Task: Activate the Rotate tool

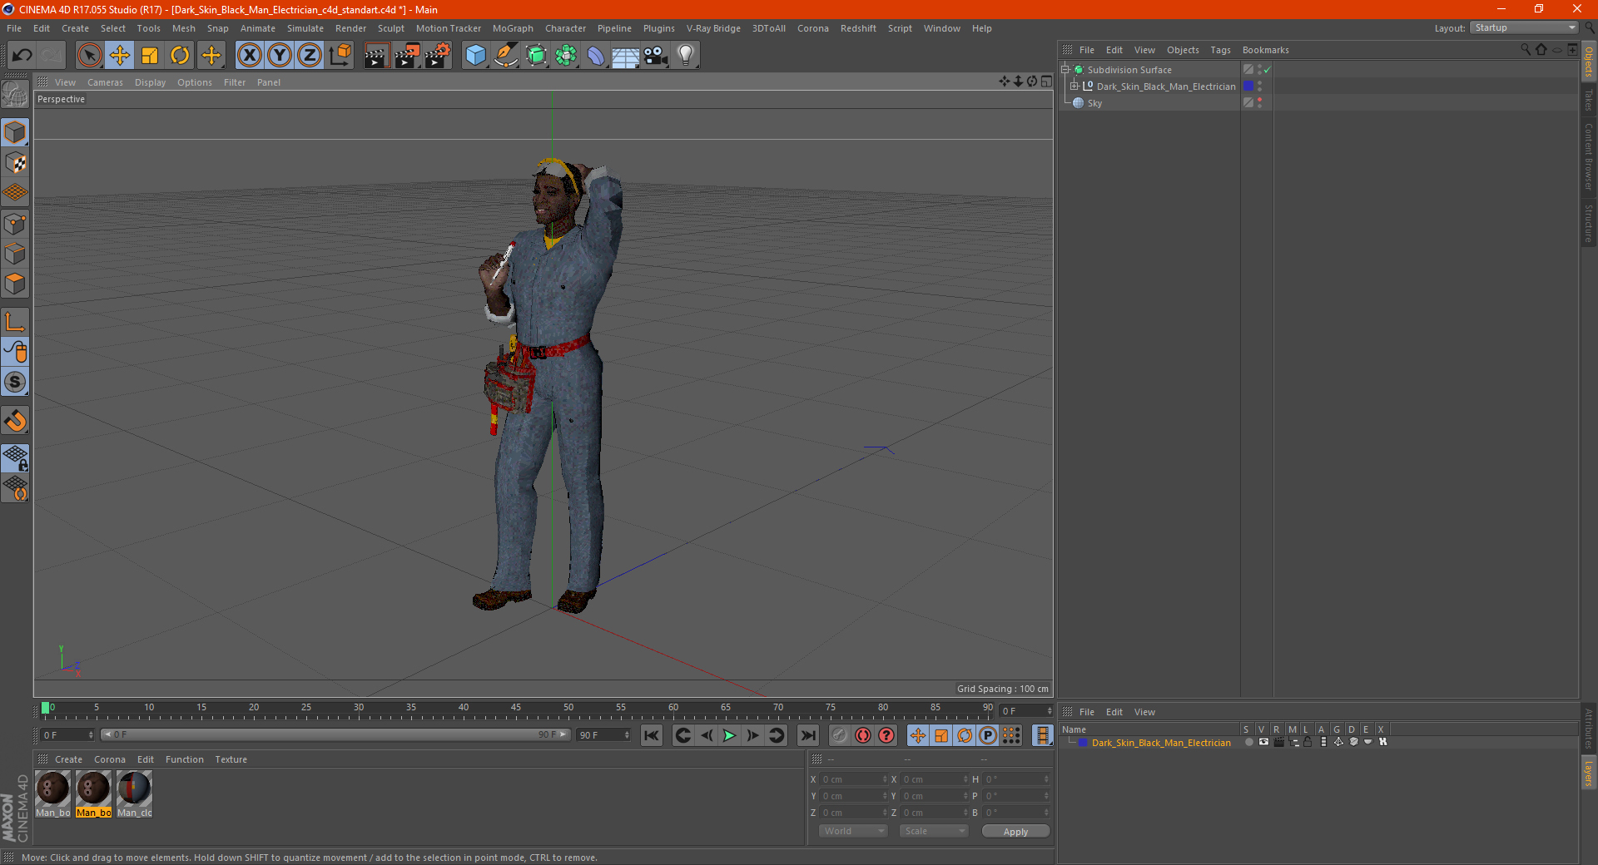Action: click(180, 56)
